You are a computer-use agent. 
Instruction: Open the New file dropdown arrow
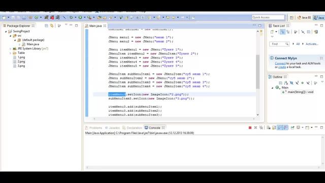point(8,18)
